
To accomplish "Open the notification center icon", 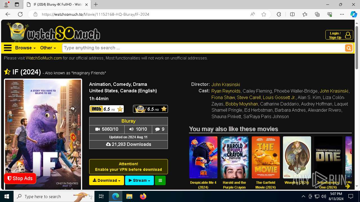I will (351, 196).
